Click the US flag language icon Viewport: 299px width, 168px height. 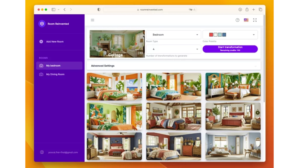point(246,20)
